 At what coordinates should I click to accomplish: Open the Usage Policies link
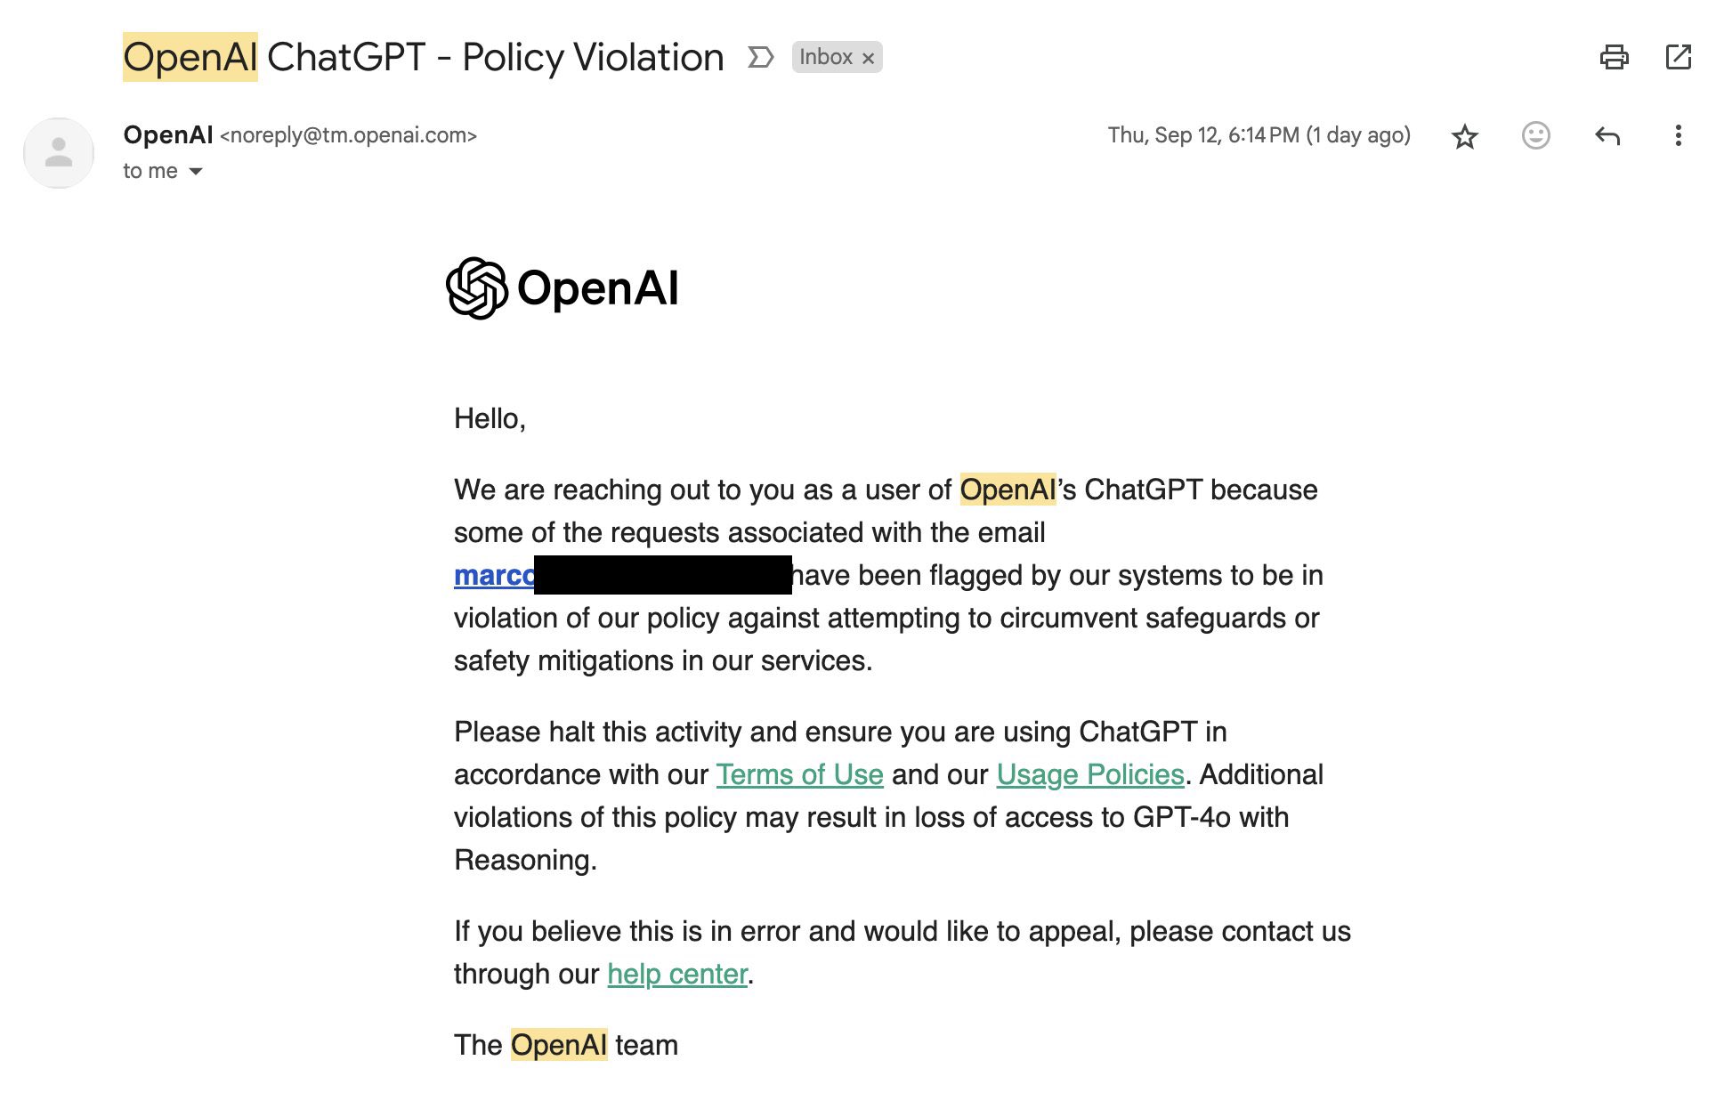pyautogui.click(x=1089, y=774)
